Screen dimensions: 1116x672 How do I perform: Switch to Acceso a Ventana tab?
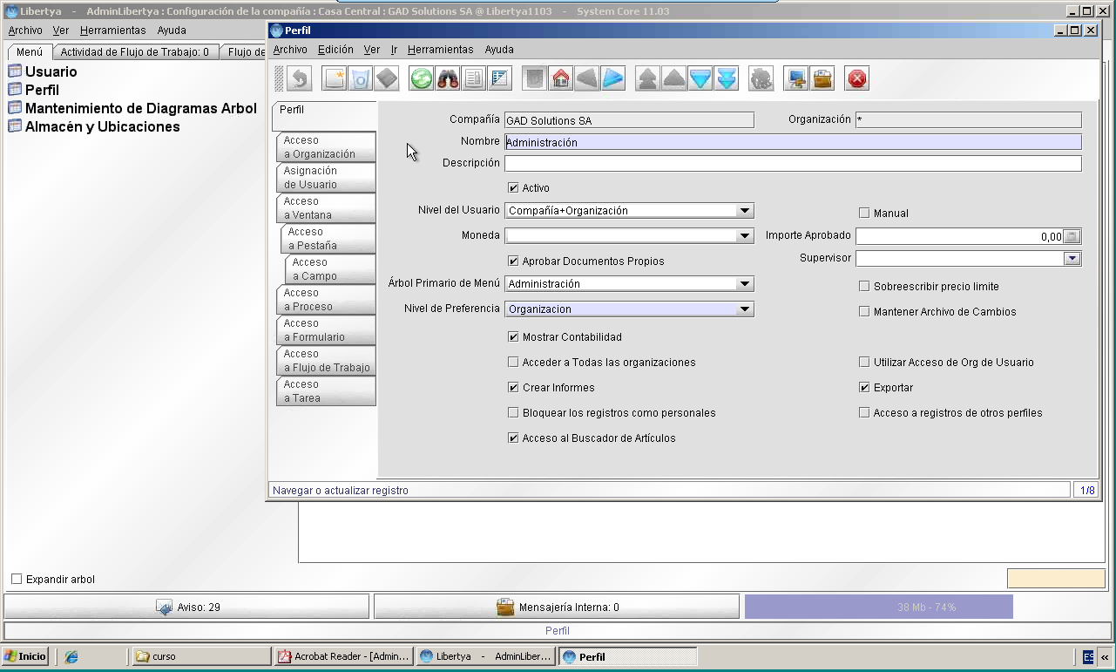pos(326,208)
